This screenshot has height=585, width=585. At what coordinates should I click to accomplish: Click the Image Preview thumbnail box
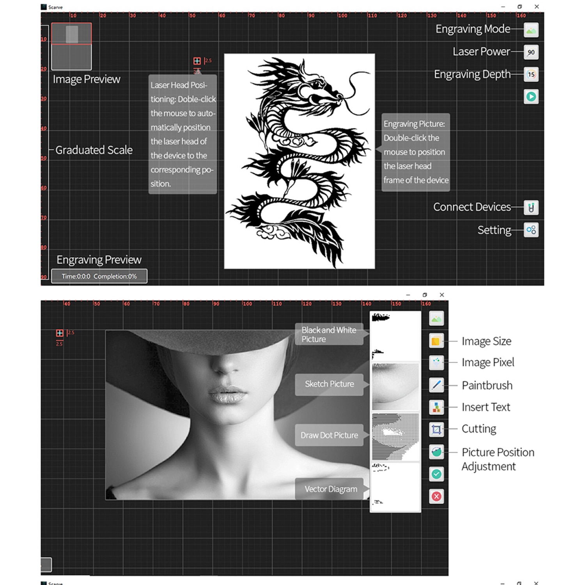click(x=71, y=46)
